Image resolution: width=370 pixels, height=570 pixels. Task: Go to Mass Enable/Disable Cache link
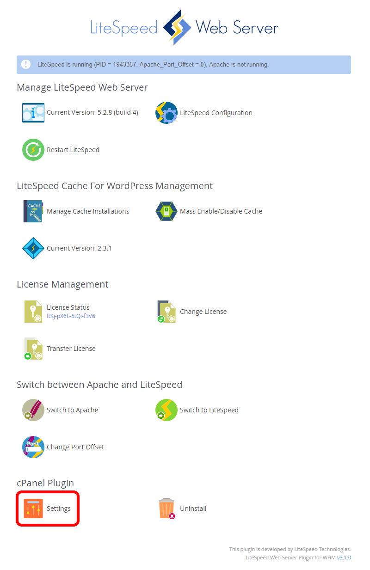pyautogui.click(x=221, y=211)
